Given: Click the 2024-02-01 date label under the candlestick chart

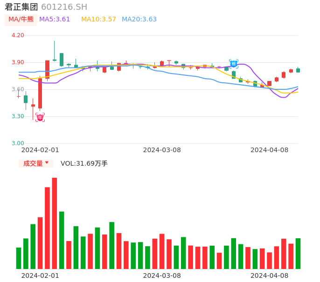Looking at the screenshot, I should click(40, 150).
